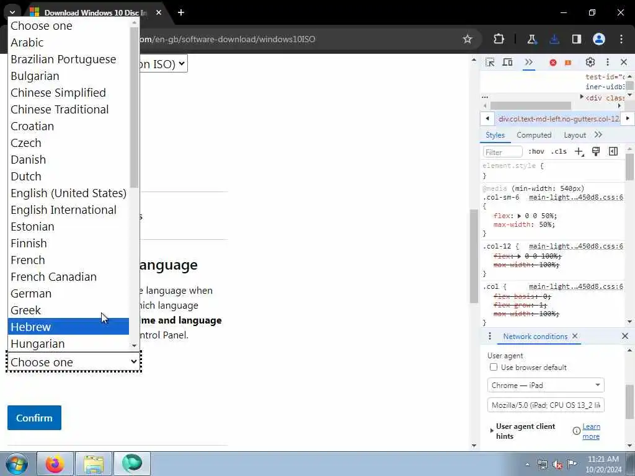Bookmark this page with the star icon

point(468,39)
